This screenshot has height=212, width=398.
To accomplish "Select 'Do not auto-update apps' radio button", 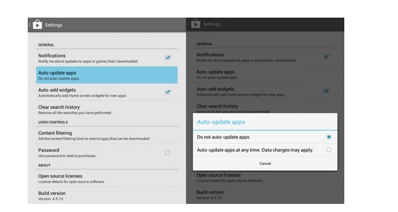I will point(329,137).
